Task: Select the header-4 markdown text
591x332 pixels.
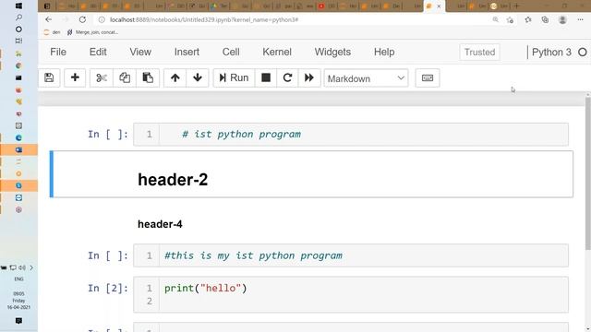Action: tap(160, 224)
